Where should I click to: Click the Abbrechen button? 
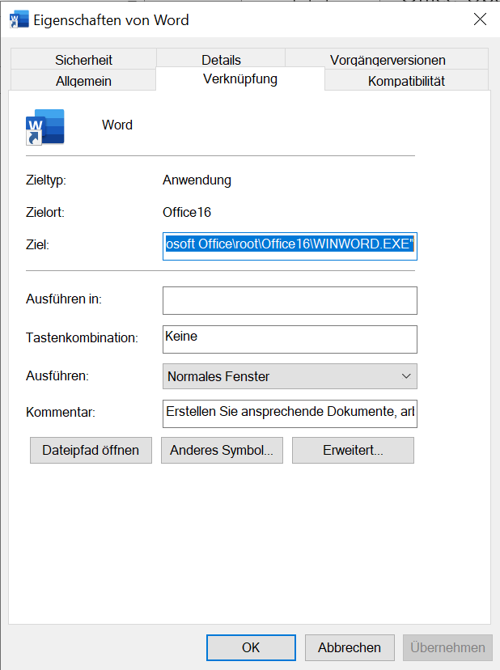[350, 647]
